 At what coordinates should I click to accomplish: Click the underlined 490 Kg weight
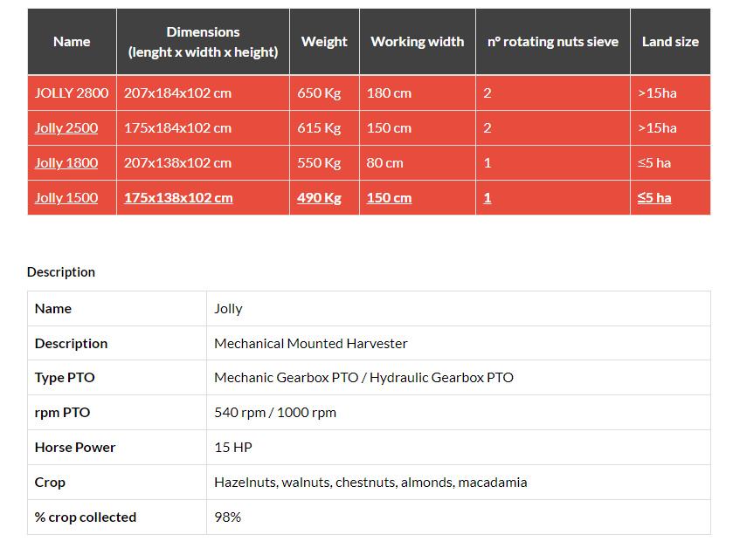[319, 198]
